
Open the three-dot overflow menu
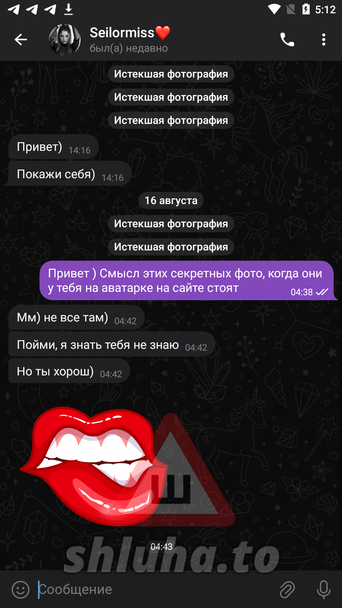point(324,40)
